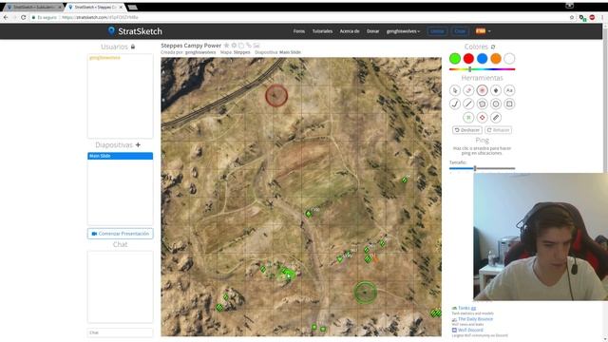Pick the orange color swatch

click(x=496, y=59)
